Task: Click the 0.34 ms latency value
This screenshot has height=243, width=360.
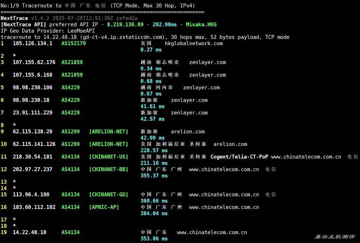Action: [151, 69]
